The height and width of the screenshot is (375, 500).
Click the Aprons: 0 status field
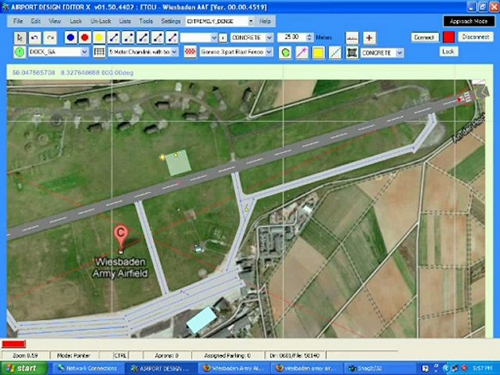167,355
